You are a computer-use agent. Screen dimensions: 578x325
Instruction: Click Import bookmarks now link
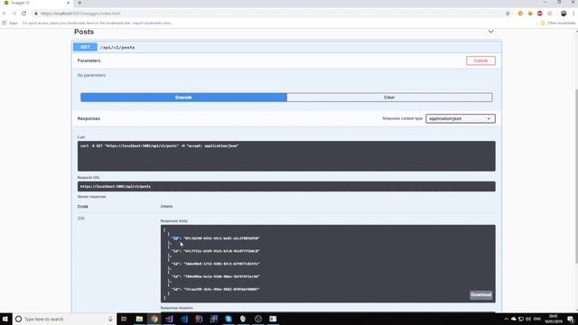click(153, 23)
